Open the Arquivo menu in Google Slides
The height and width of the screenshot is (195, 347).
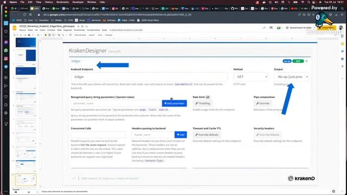pos(22,30)
